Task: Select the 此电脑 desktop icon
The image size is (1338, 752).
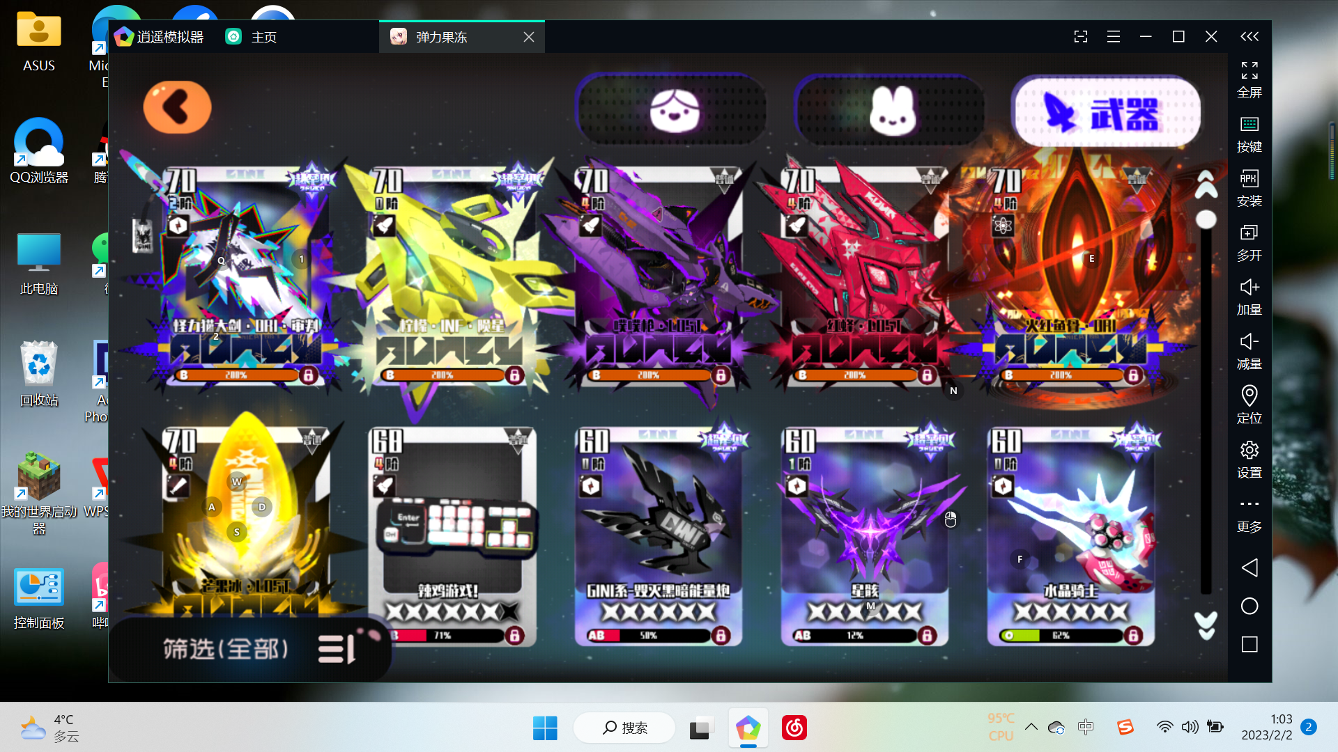Action: coord(39,262)
